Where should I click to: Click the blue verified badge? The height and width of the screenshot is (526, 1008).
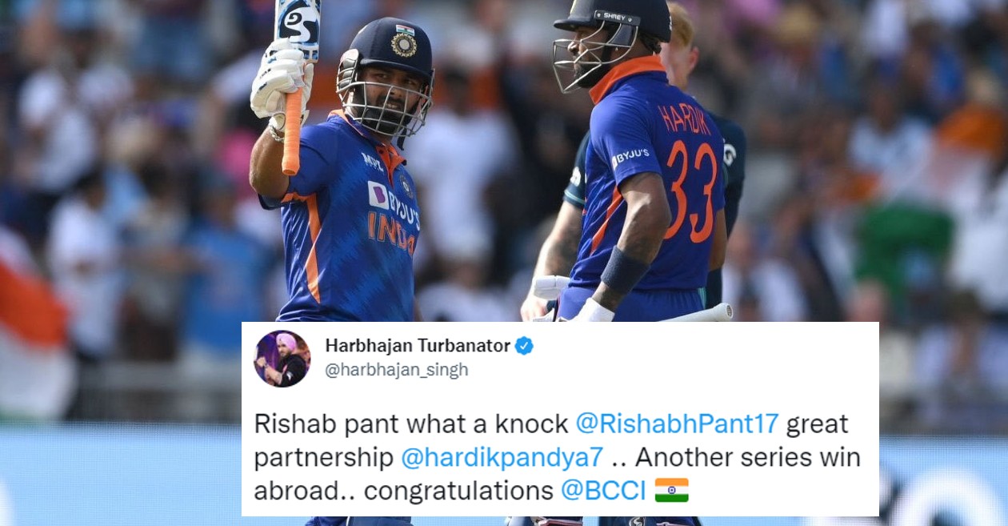524,346
